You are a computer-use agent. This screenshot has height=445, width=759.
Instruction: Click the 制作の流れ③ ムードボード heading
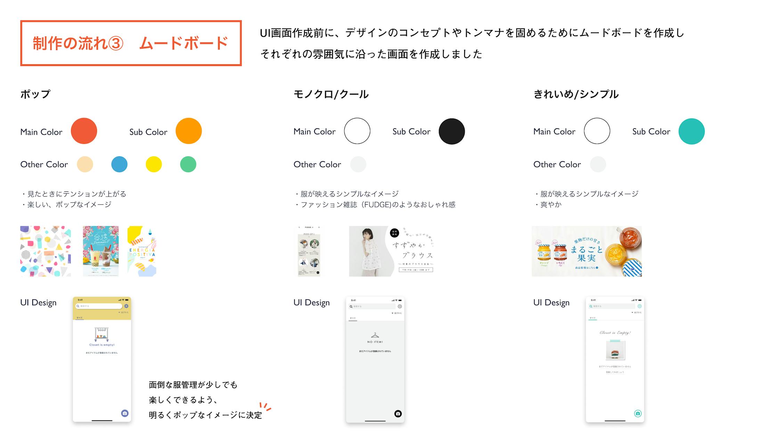pyautogui.click(x=123, y=44)
